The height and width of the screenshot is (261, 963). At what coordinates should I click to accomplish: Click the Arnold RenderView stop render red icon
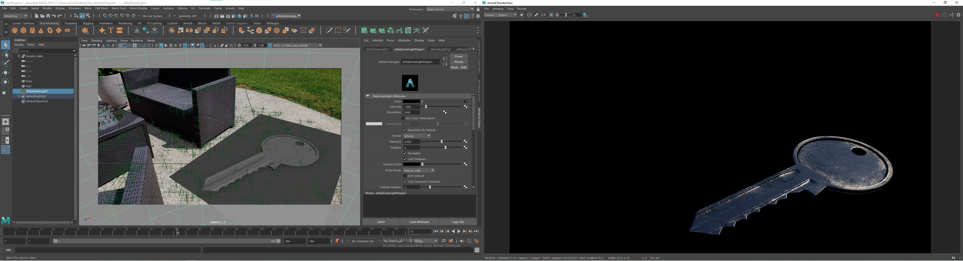937,15
